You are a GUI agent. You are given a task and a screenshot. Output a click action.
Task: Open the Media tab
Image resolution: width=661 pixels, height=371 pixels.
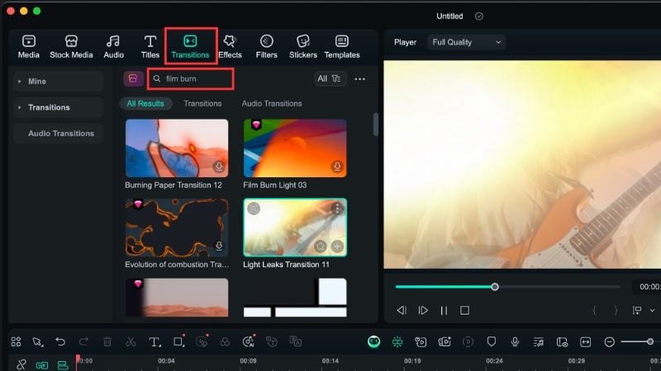(x=29, y=47)
